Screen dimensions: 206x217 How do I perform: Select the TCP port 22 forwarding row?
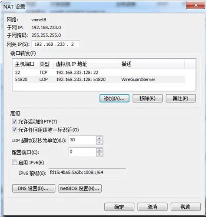(x=100, y=72)
